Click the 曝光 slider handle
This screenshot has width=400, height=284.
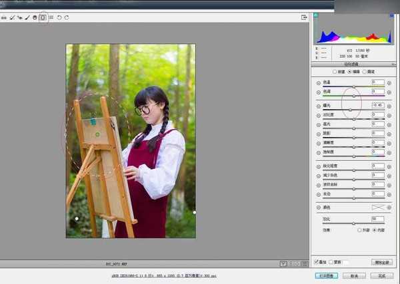click(351, 110)
